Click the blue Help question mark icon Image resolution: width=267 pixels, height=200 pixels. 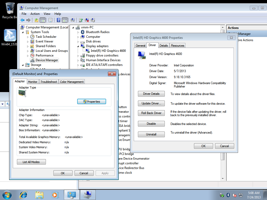(59, 20)
